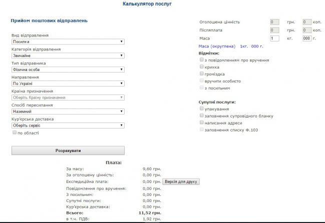The image size is (325, 223).
Task: Check the крихка option
Action: point(201,66)
